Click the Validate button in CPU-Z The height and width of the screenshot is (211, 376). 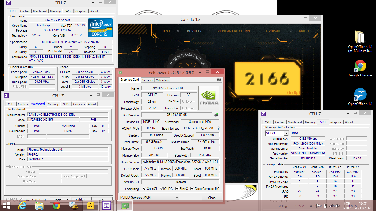click(x=81, y=200)
